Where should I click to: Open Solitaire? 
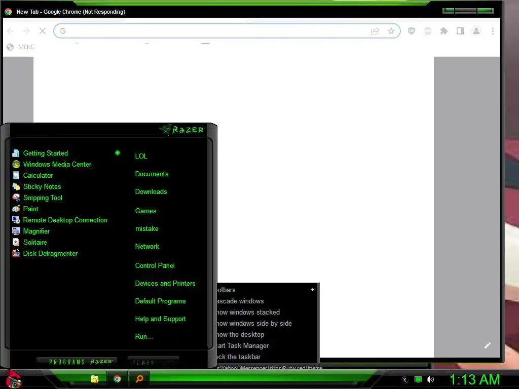(35, 243)
